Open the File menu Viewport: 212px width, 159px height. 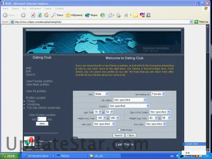click(5, 9)
